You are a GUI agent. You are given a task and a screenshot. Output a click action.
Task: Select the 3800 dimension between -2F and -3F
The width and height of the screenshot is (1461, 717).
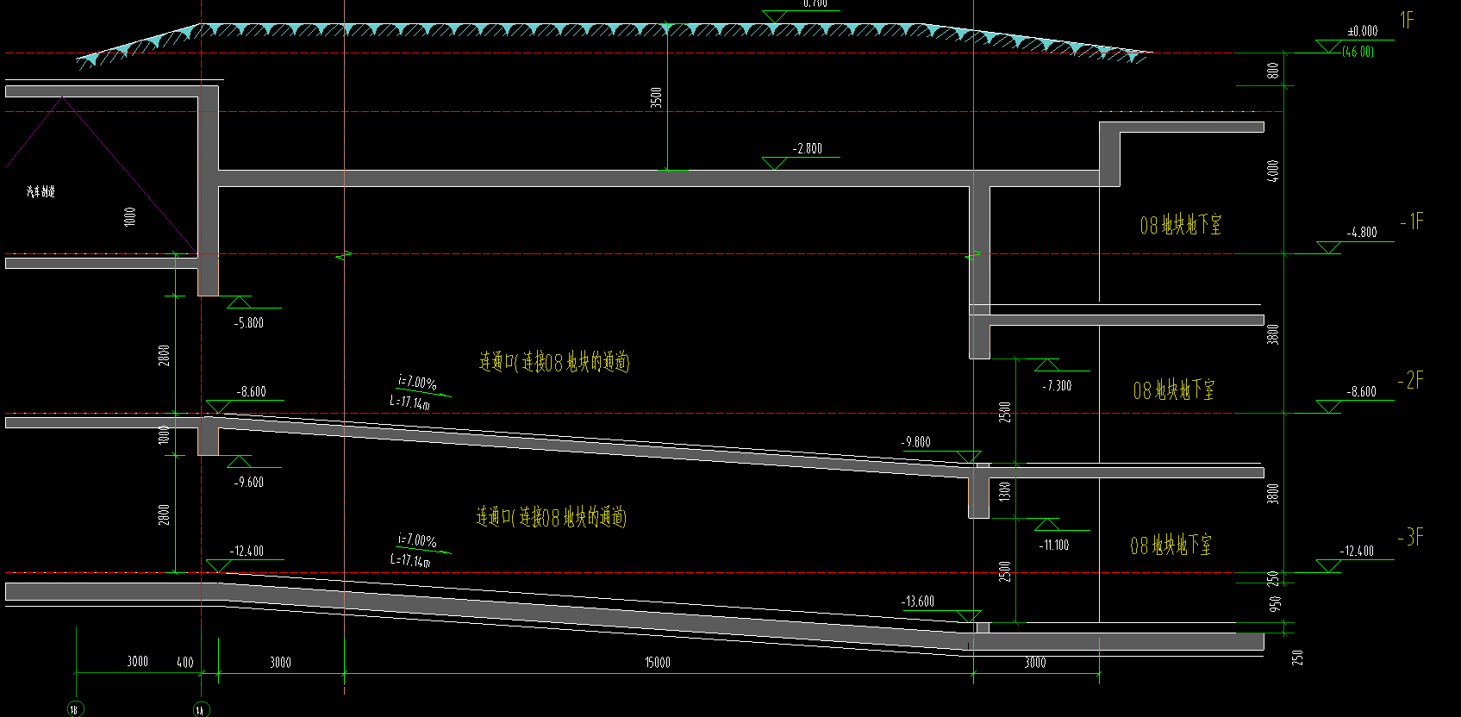pyautogui.click(x=1273, y=494)
